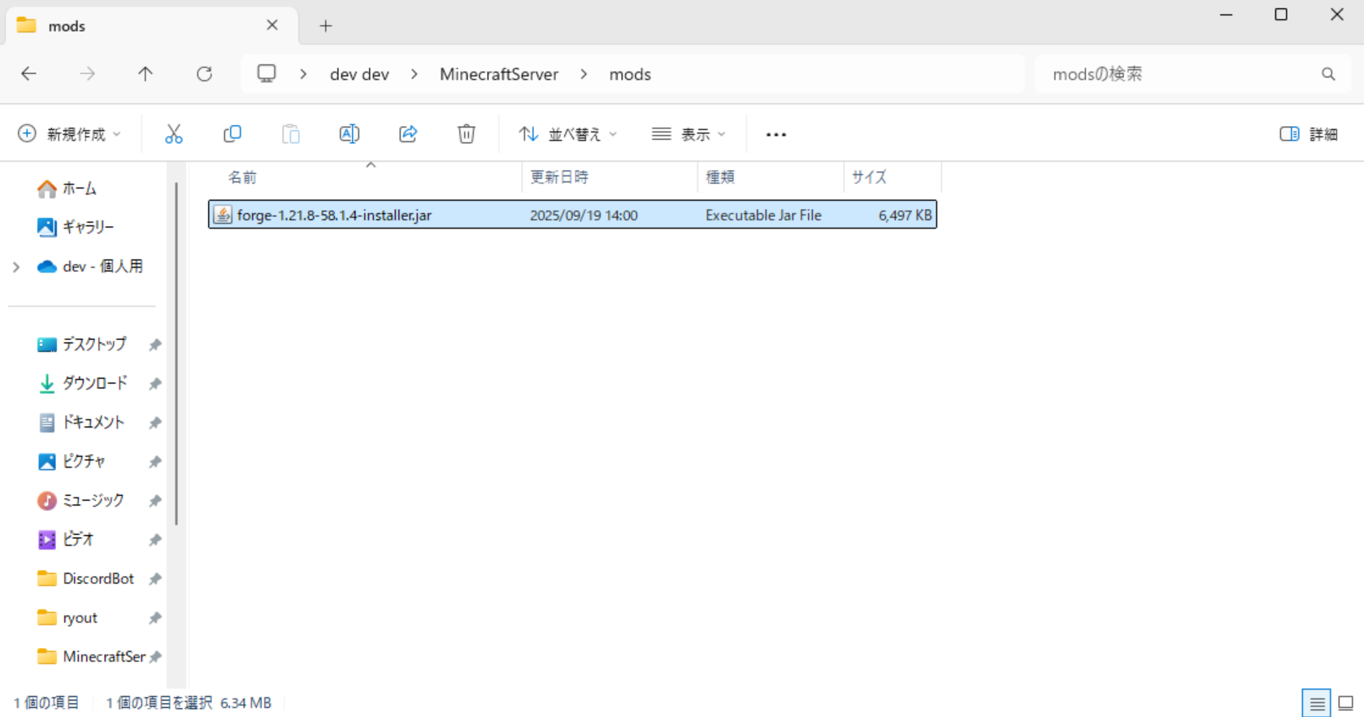Screen dimensions: 1364x717
Task: Click the Delete trash can icon
Action: [466, 134]
